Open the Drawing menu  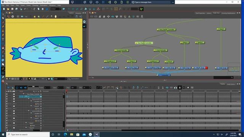[35, 5]
